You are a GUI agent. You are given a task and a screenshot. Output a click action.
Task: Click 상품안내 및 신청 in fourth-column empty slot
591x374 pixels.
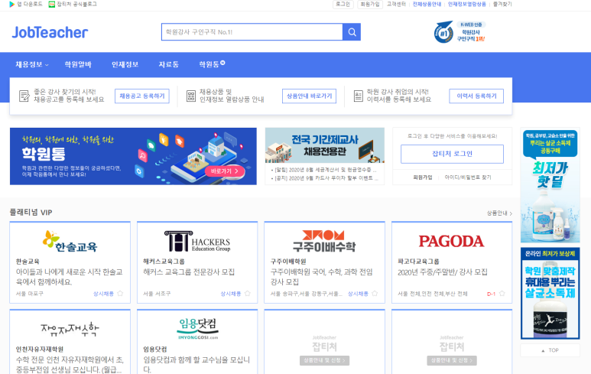[x=452, y=360]
